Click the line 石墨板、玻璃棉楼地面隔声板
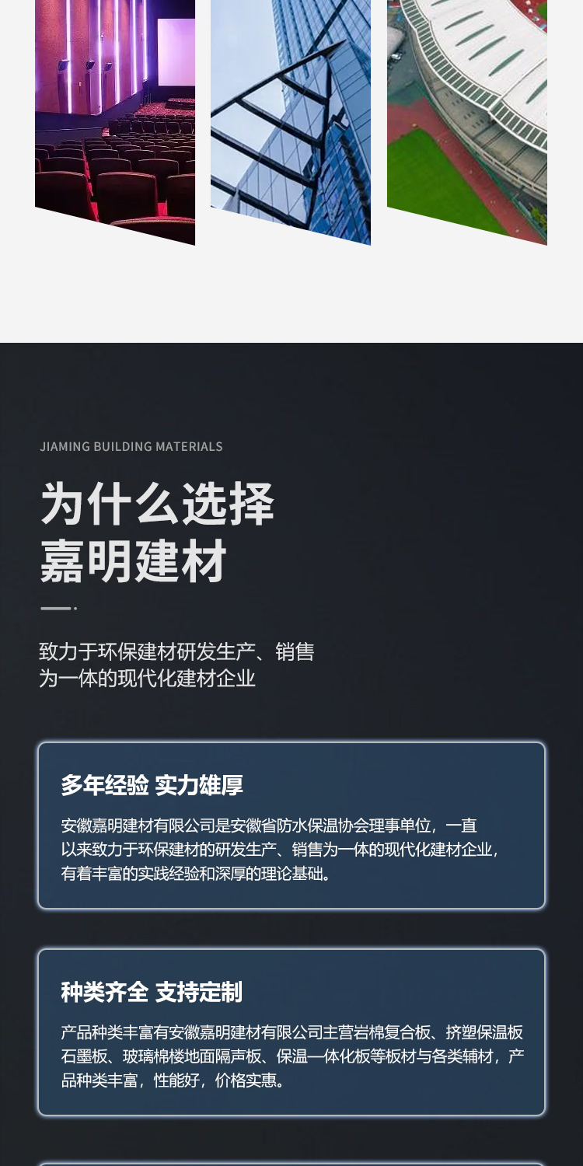Viewport: 583px width, 1166px height. (x=292, y=1056)
